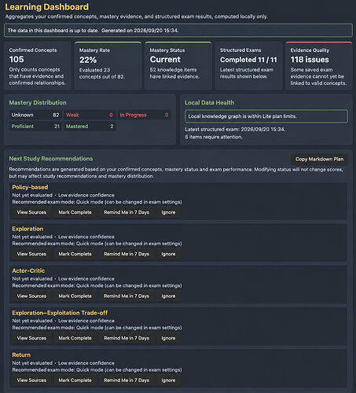Screen dimensions: 356x393
Task: Remind me in 7 days for Return
Action: 127,380
